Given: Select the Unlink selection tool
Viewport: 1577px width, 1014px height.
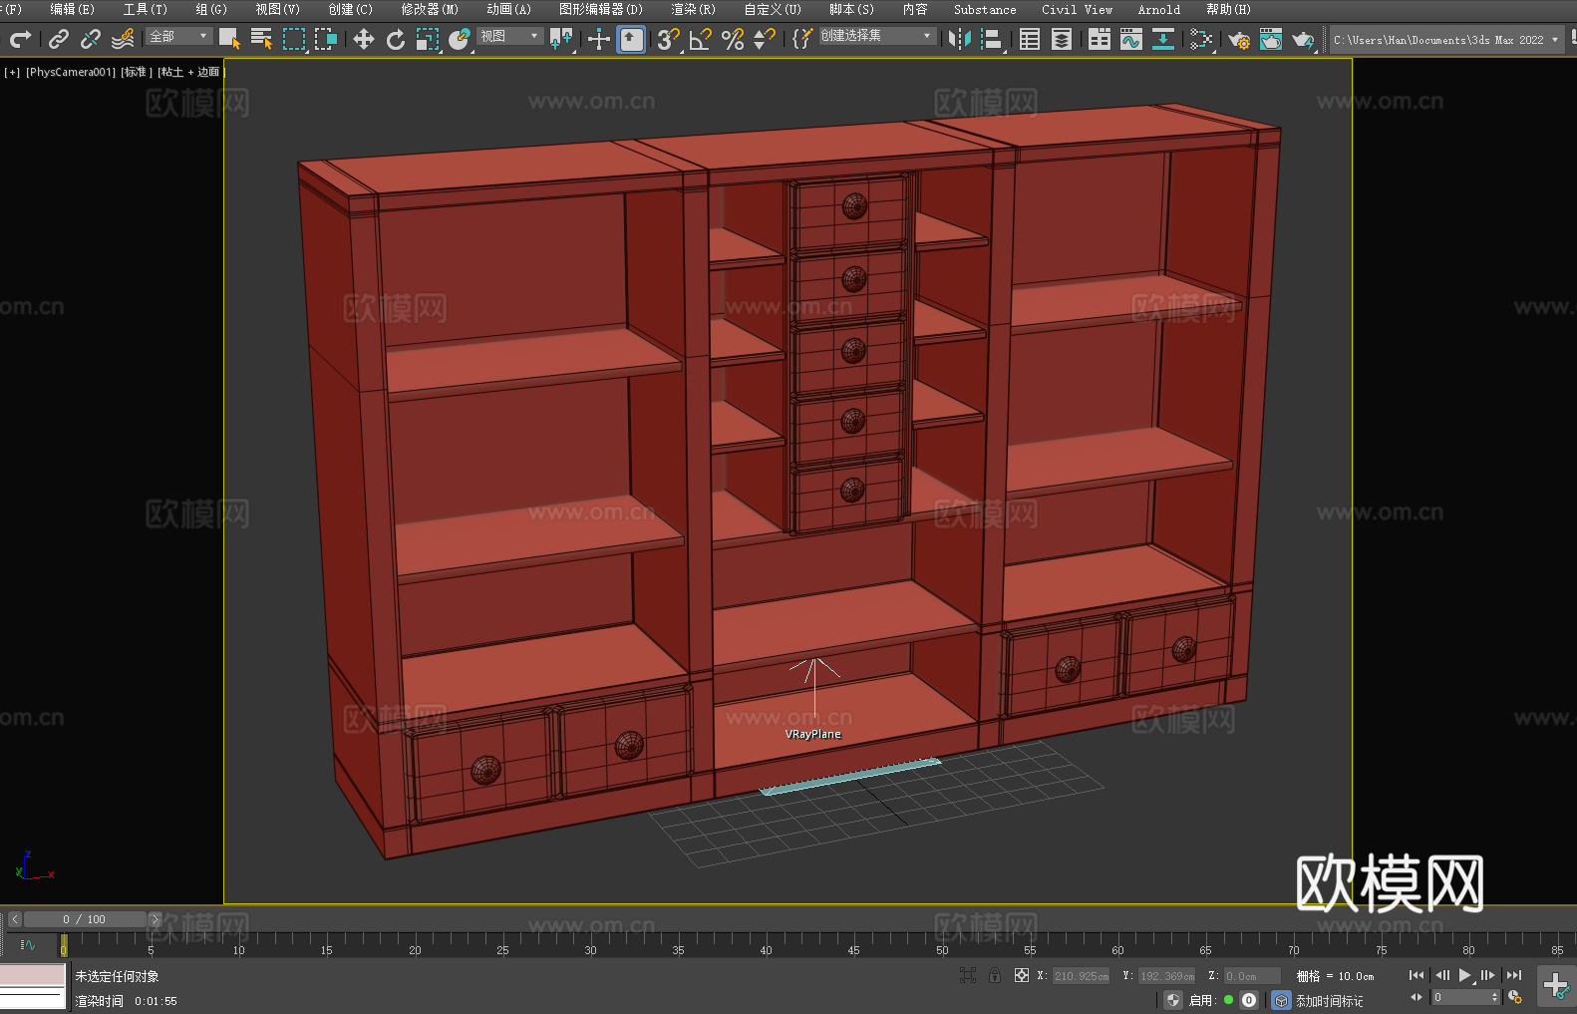Looking at the screenshot, I should pyautogui.click(x=91, y=39).
